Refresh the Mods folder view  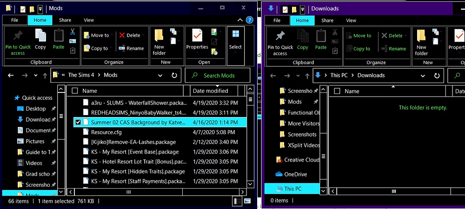174,75
